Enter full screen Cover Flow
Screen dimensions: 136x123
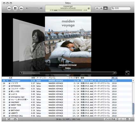click(127, 73)
